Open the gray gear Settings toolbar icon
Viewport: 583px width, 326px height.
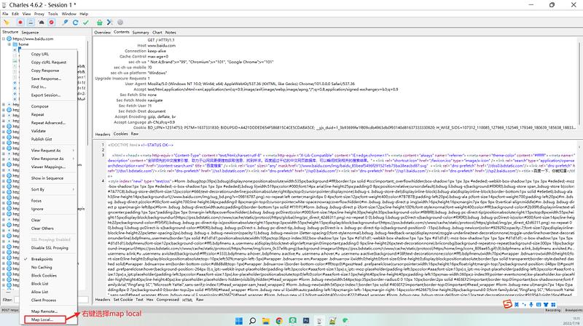[120, 23]
